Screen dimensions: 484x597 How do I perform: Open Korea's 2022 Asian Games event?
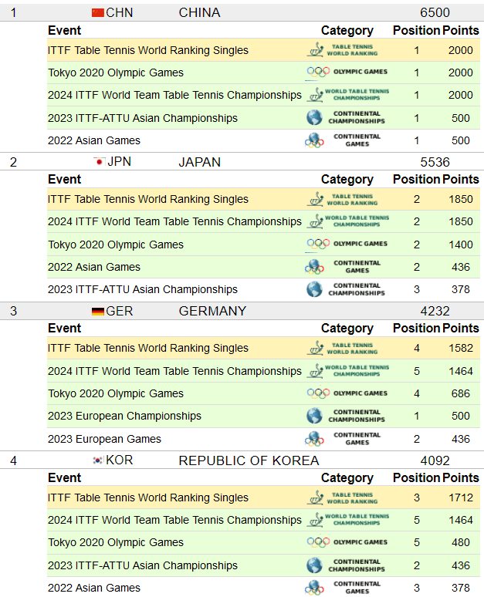pyautogui.click(x=93, y=588)
